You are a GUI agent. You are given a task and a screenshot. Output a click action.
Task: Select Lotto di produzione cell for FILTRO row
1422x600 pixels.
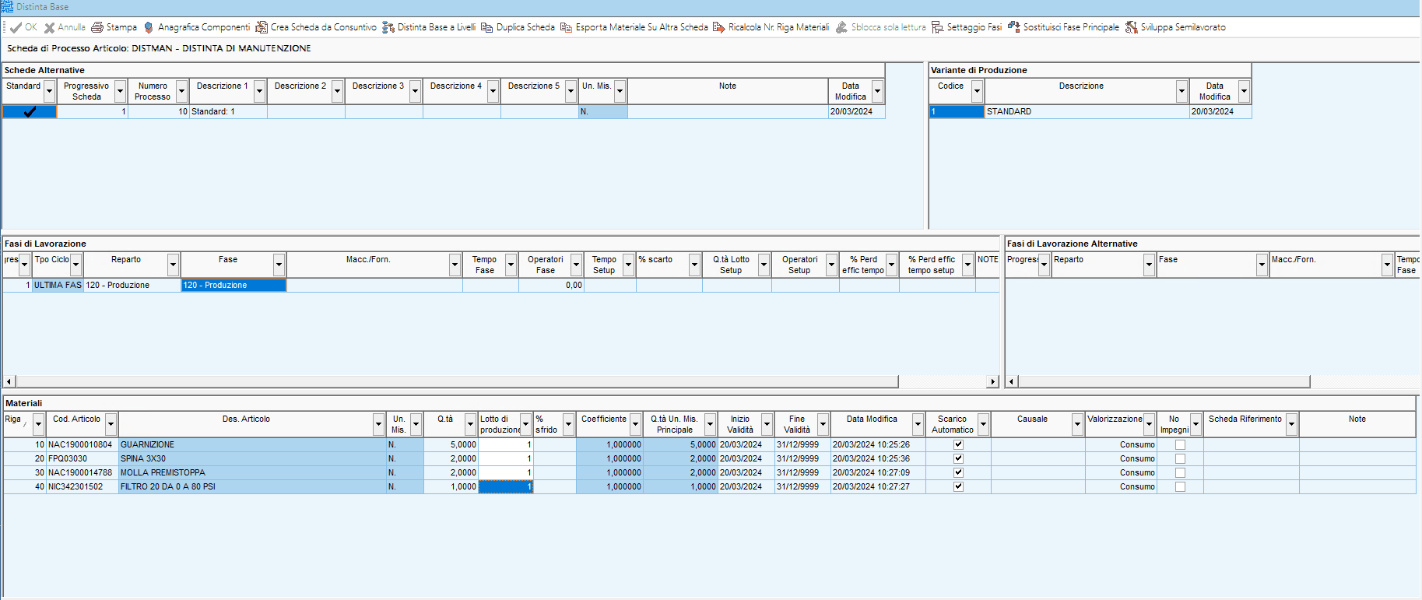pos(505,486)
